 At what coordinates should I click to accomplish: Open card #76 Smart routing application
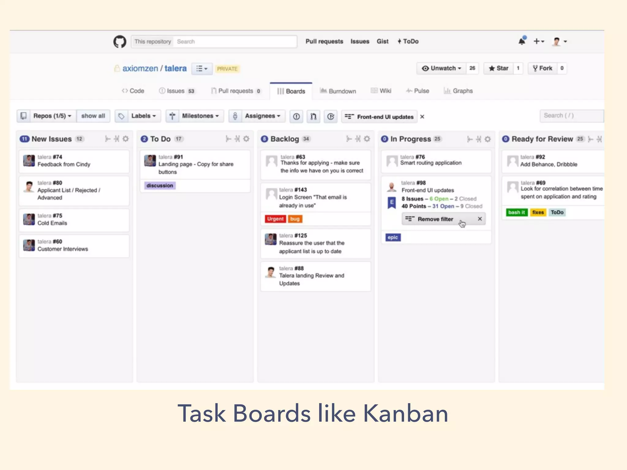436,161
